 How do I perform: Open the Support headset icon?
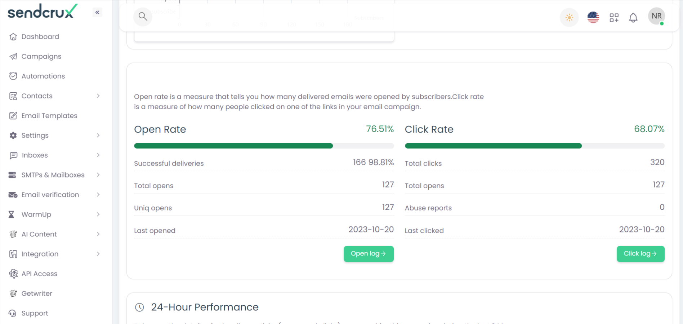[13, 313]
